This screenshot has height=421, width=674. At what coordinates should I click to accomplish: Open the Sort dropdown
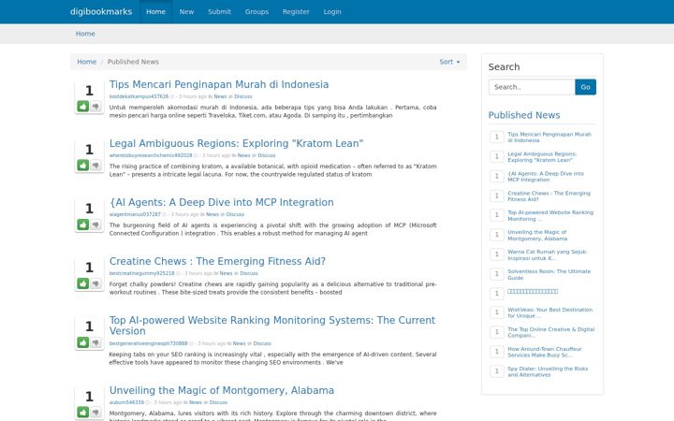449,62
